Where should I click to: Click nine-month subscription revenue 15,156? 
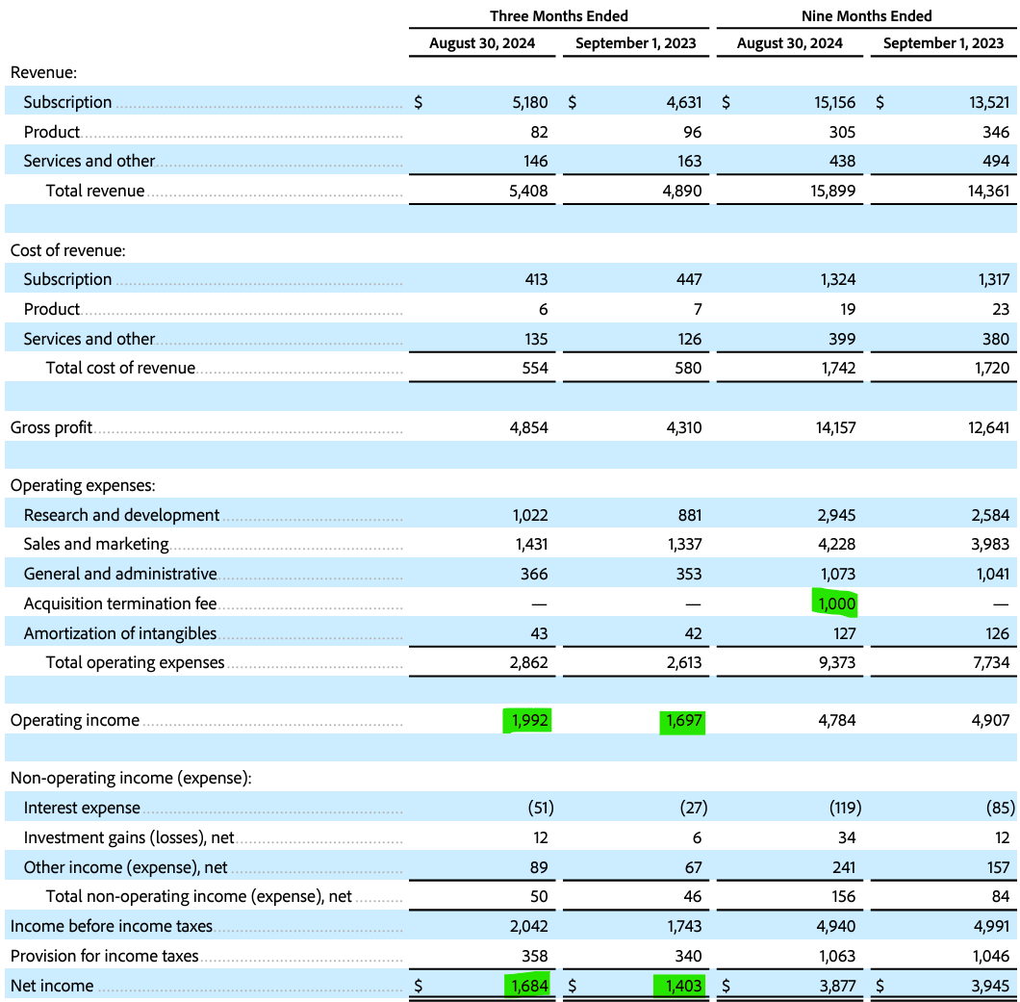(834, 102)
